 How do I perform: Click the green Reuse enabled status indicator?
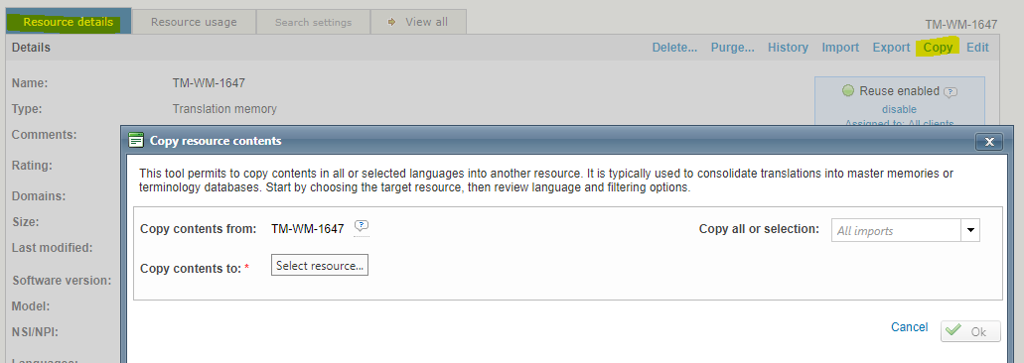point(848,90)
